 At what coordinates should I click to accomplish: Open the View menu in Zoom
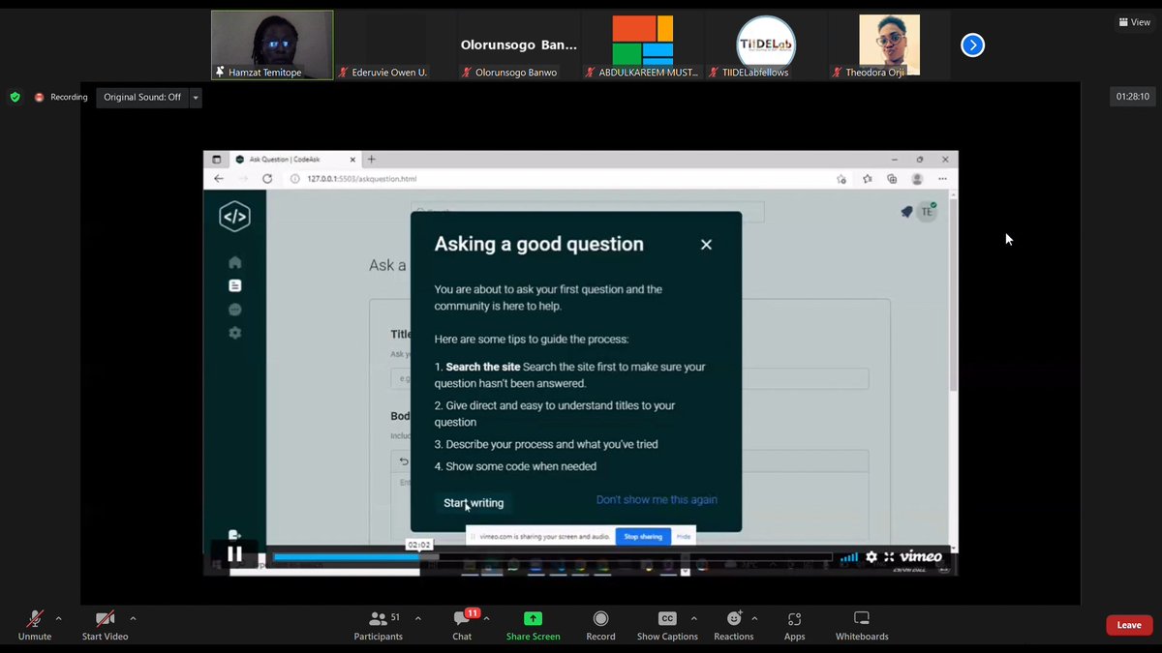1134,22
